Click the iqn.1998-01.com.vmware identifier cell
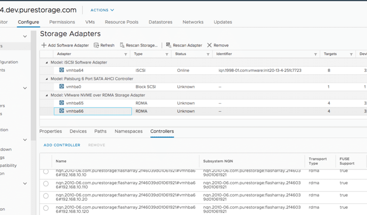The image size is (367, 215). 260,70
